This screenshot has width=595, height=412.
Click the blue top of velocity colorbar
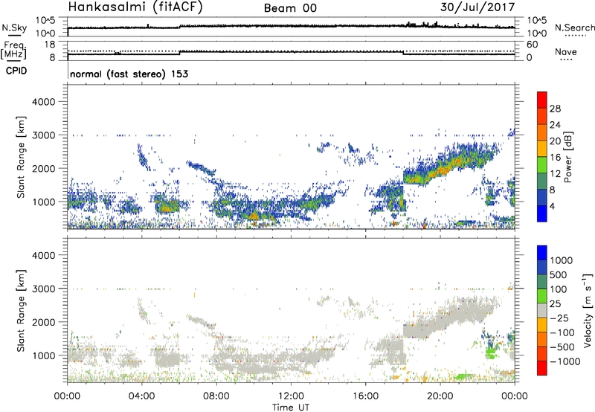coord(542,253)
